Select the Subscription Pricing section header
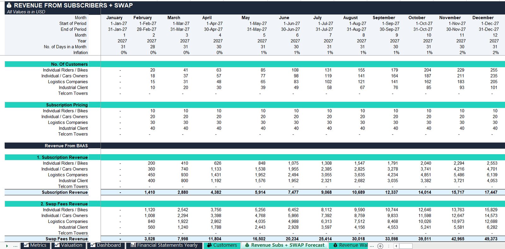Screen dimensions: 505x249 pyautogui.click(x=67, y=105)
